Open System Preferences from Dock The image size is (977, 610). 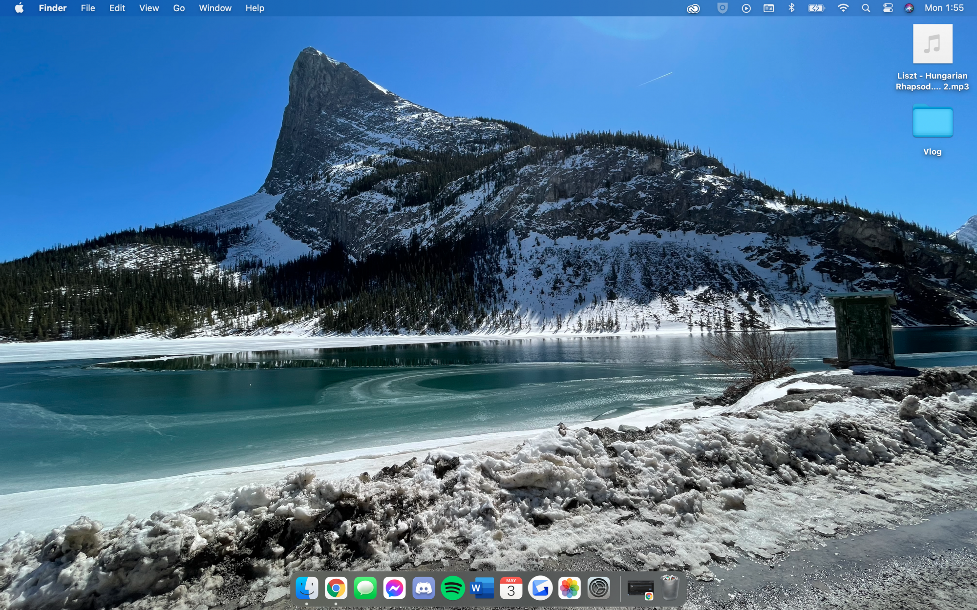(x=598, y=588)
